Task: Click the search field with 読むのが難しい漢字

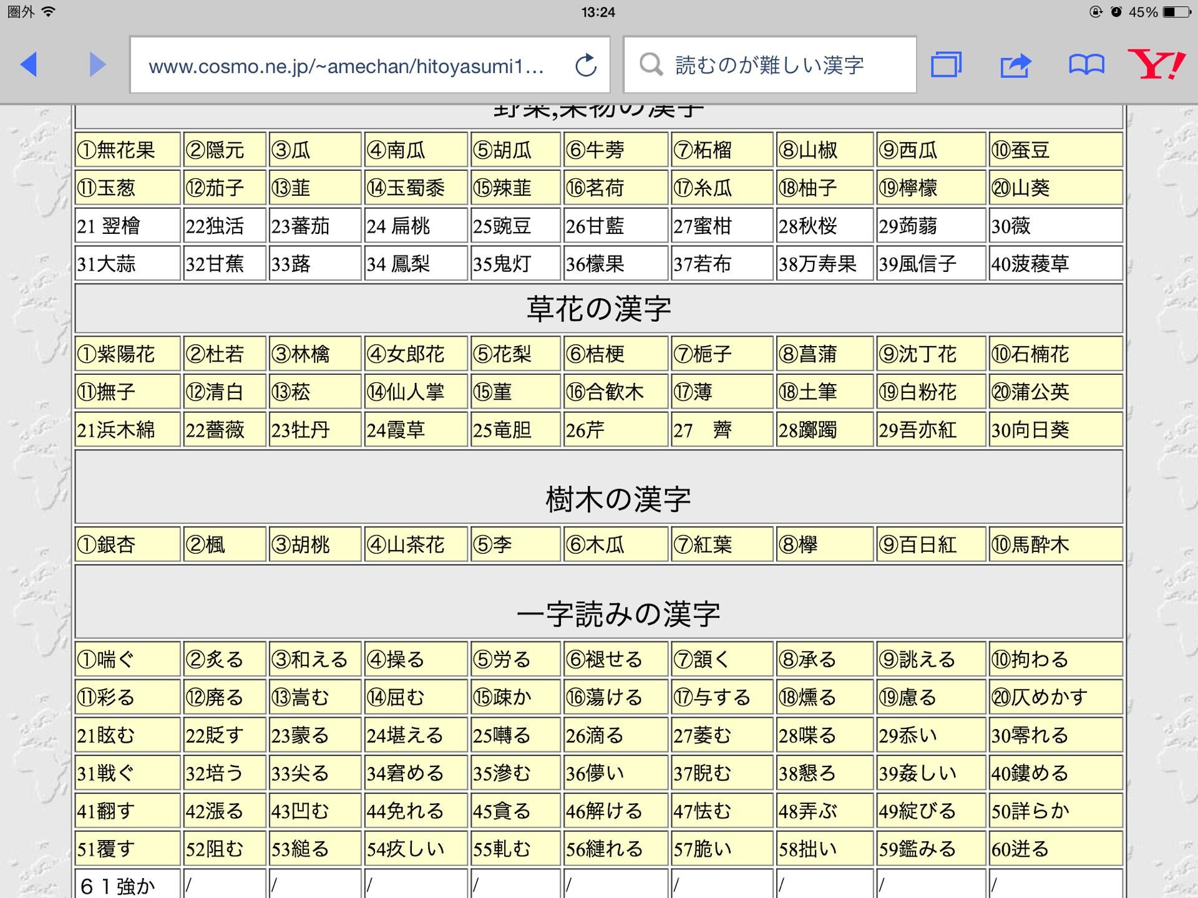Action: [770, 65]
